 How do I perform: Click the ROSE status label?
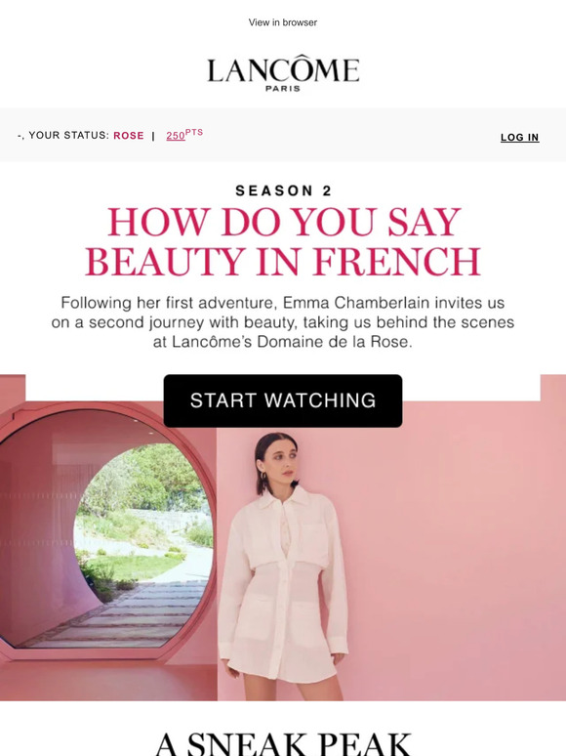pyautogui.click(x=129, y=136)
